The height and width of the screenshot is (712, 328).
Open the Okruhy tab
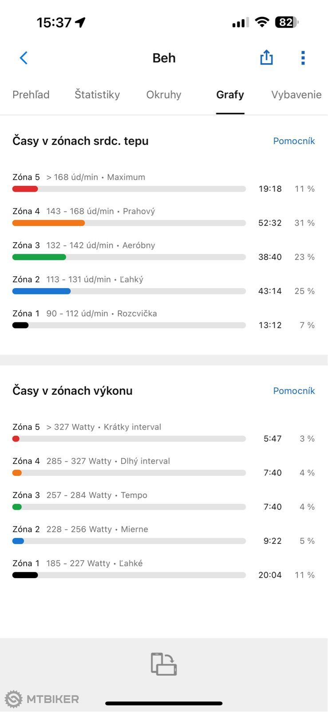tap(164, 95)
